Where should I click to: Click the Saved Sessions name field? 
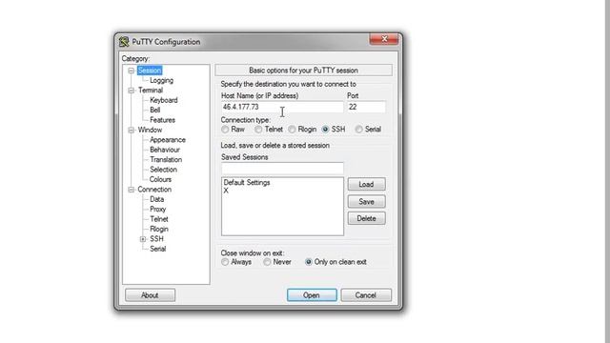tap(282, 169)
